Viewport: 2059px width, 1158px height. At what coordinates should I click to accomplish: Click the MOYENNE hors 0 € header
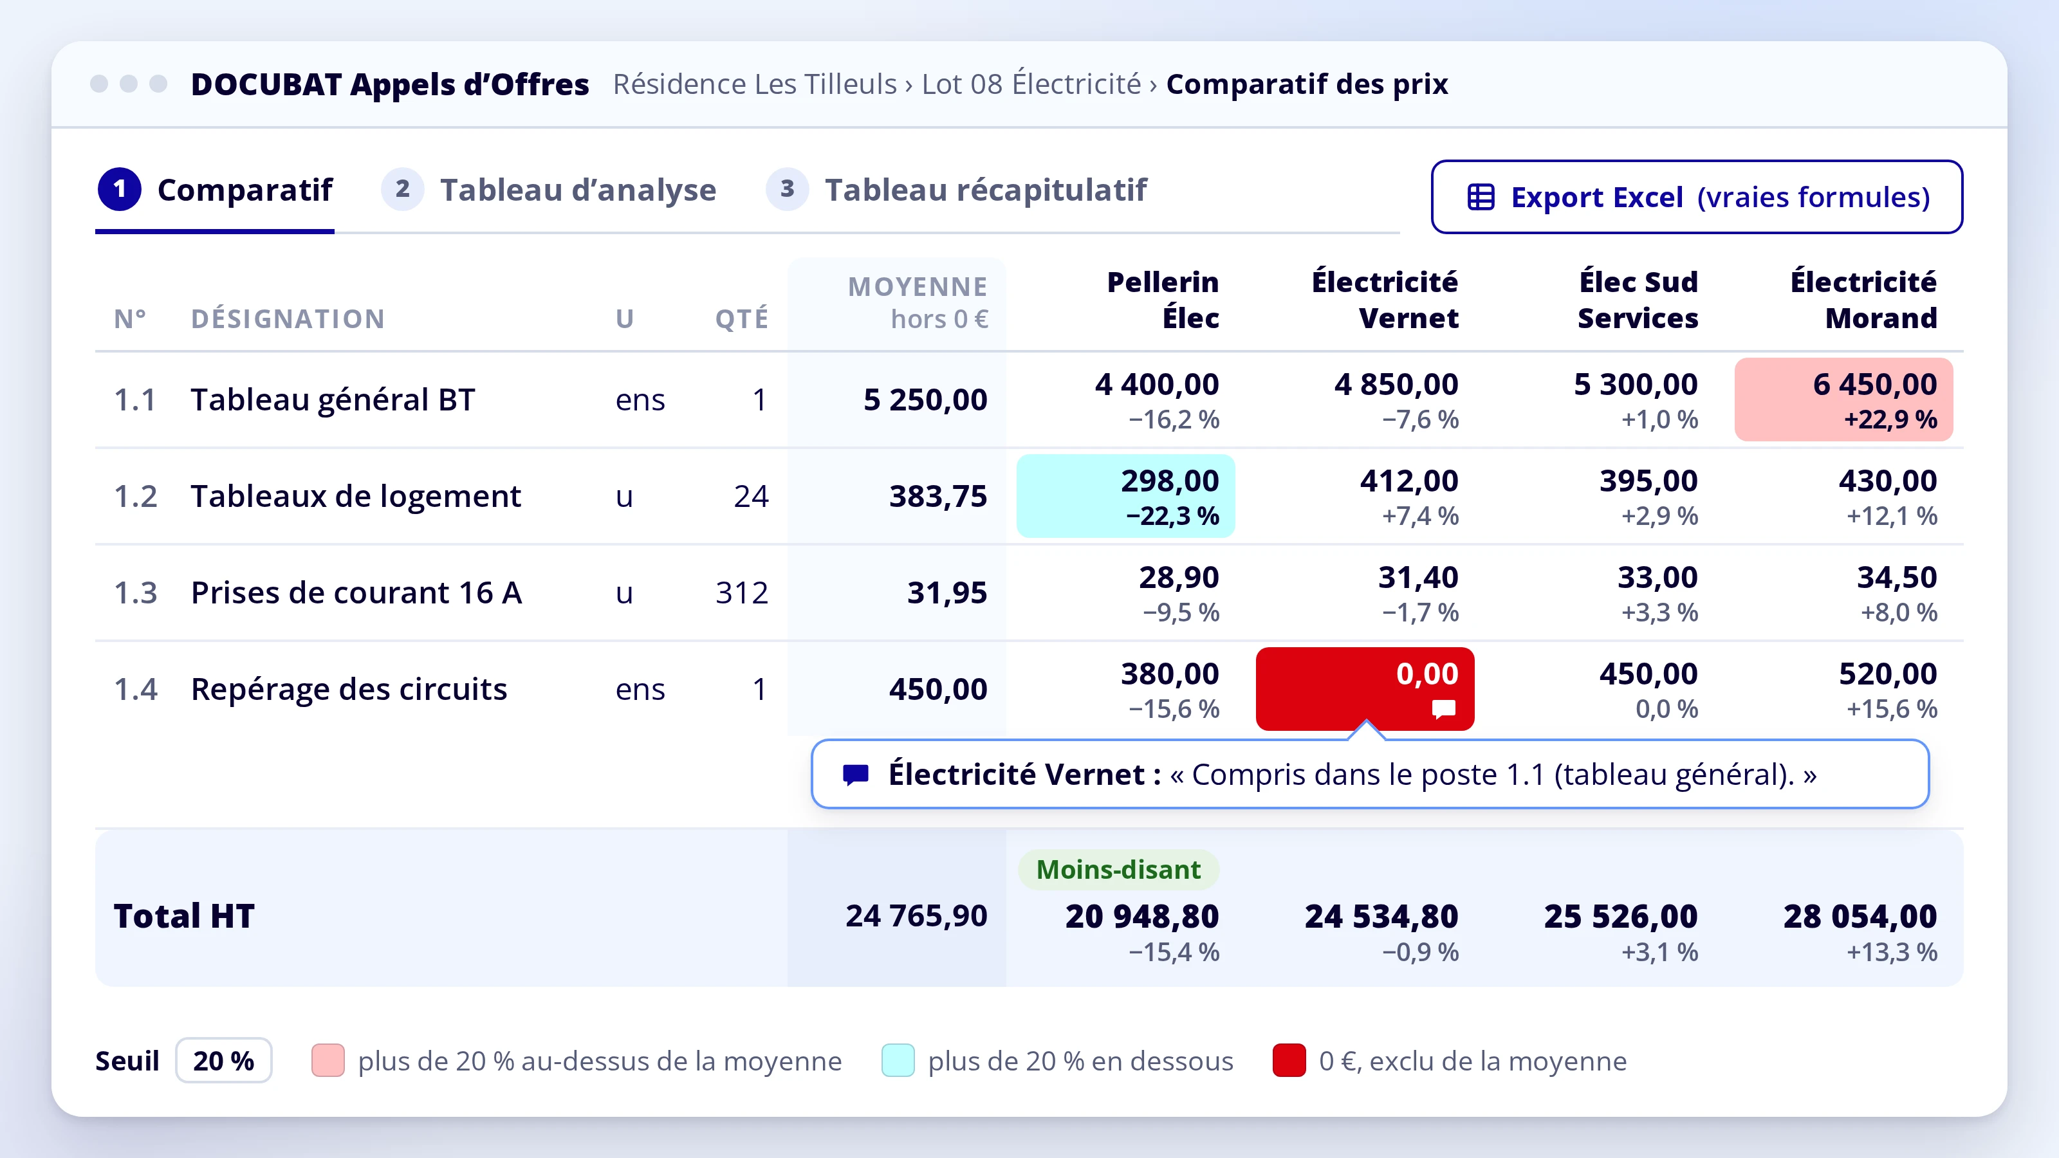coord(918,302)
